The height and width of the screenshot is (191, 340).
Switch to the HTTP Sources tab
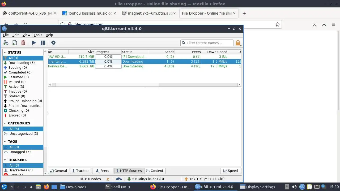[x=129, y=171]
